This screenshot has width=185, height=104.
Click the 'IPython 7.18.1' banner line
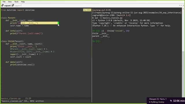tap(132, 26)
